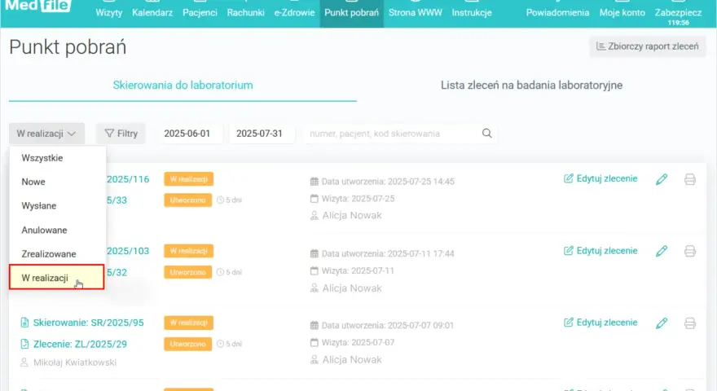Click Edytuj zlecenie for the 2025-07-25 order
717x391 pixels.
(x=600, y=178)
